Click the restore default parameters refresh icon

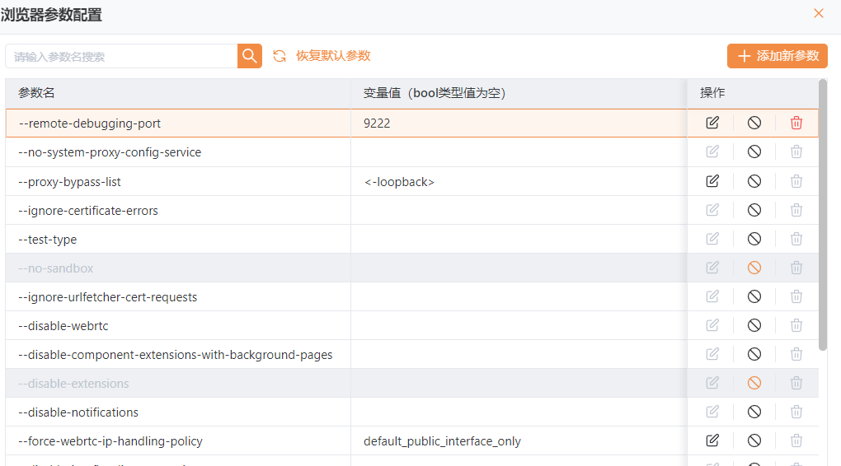[x=280, y=56]
